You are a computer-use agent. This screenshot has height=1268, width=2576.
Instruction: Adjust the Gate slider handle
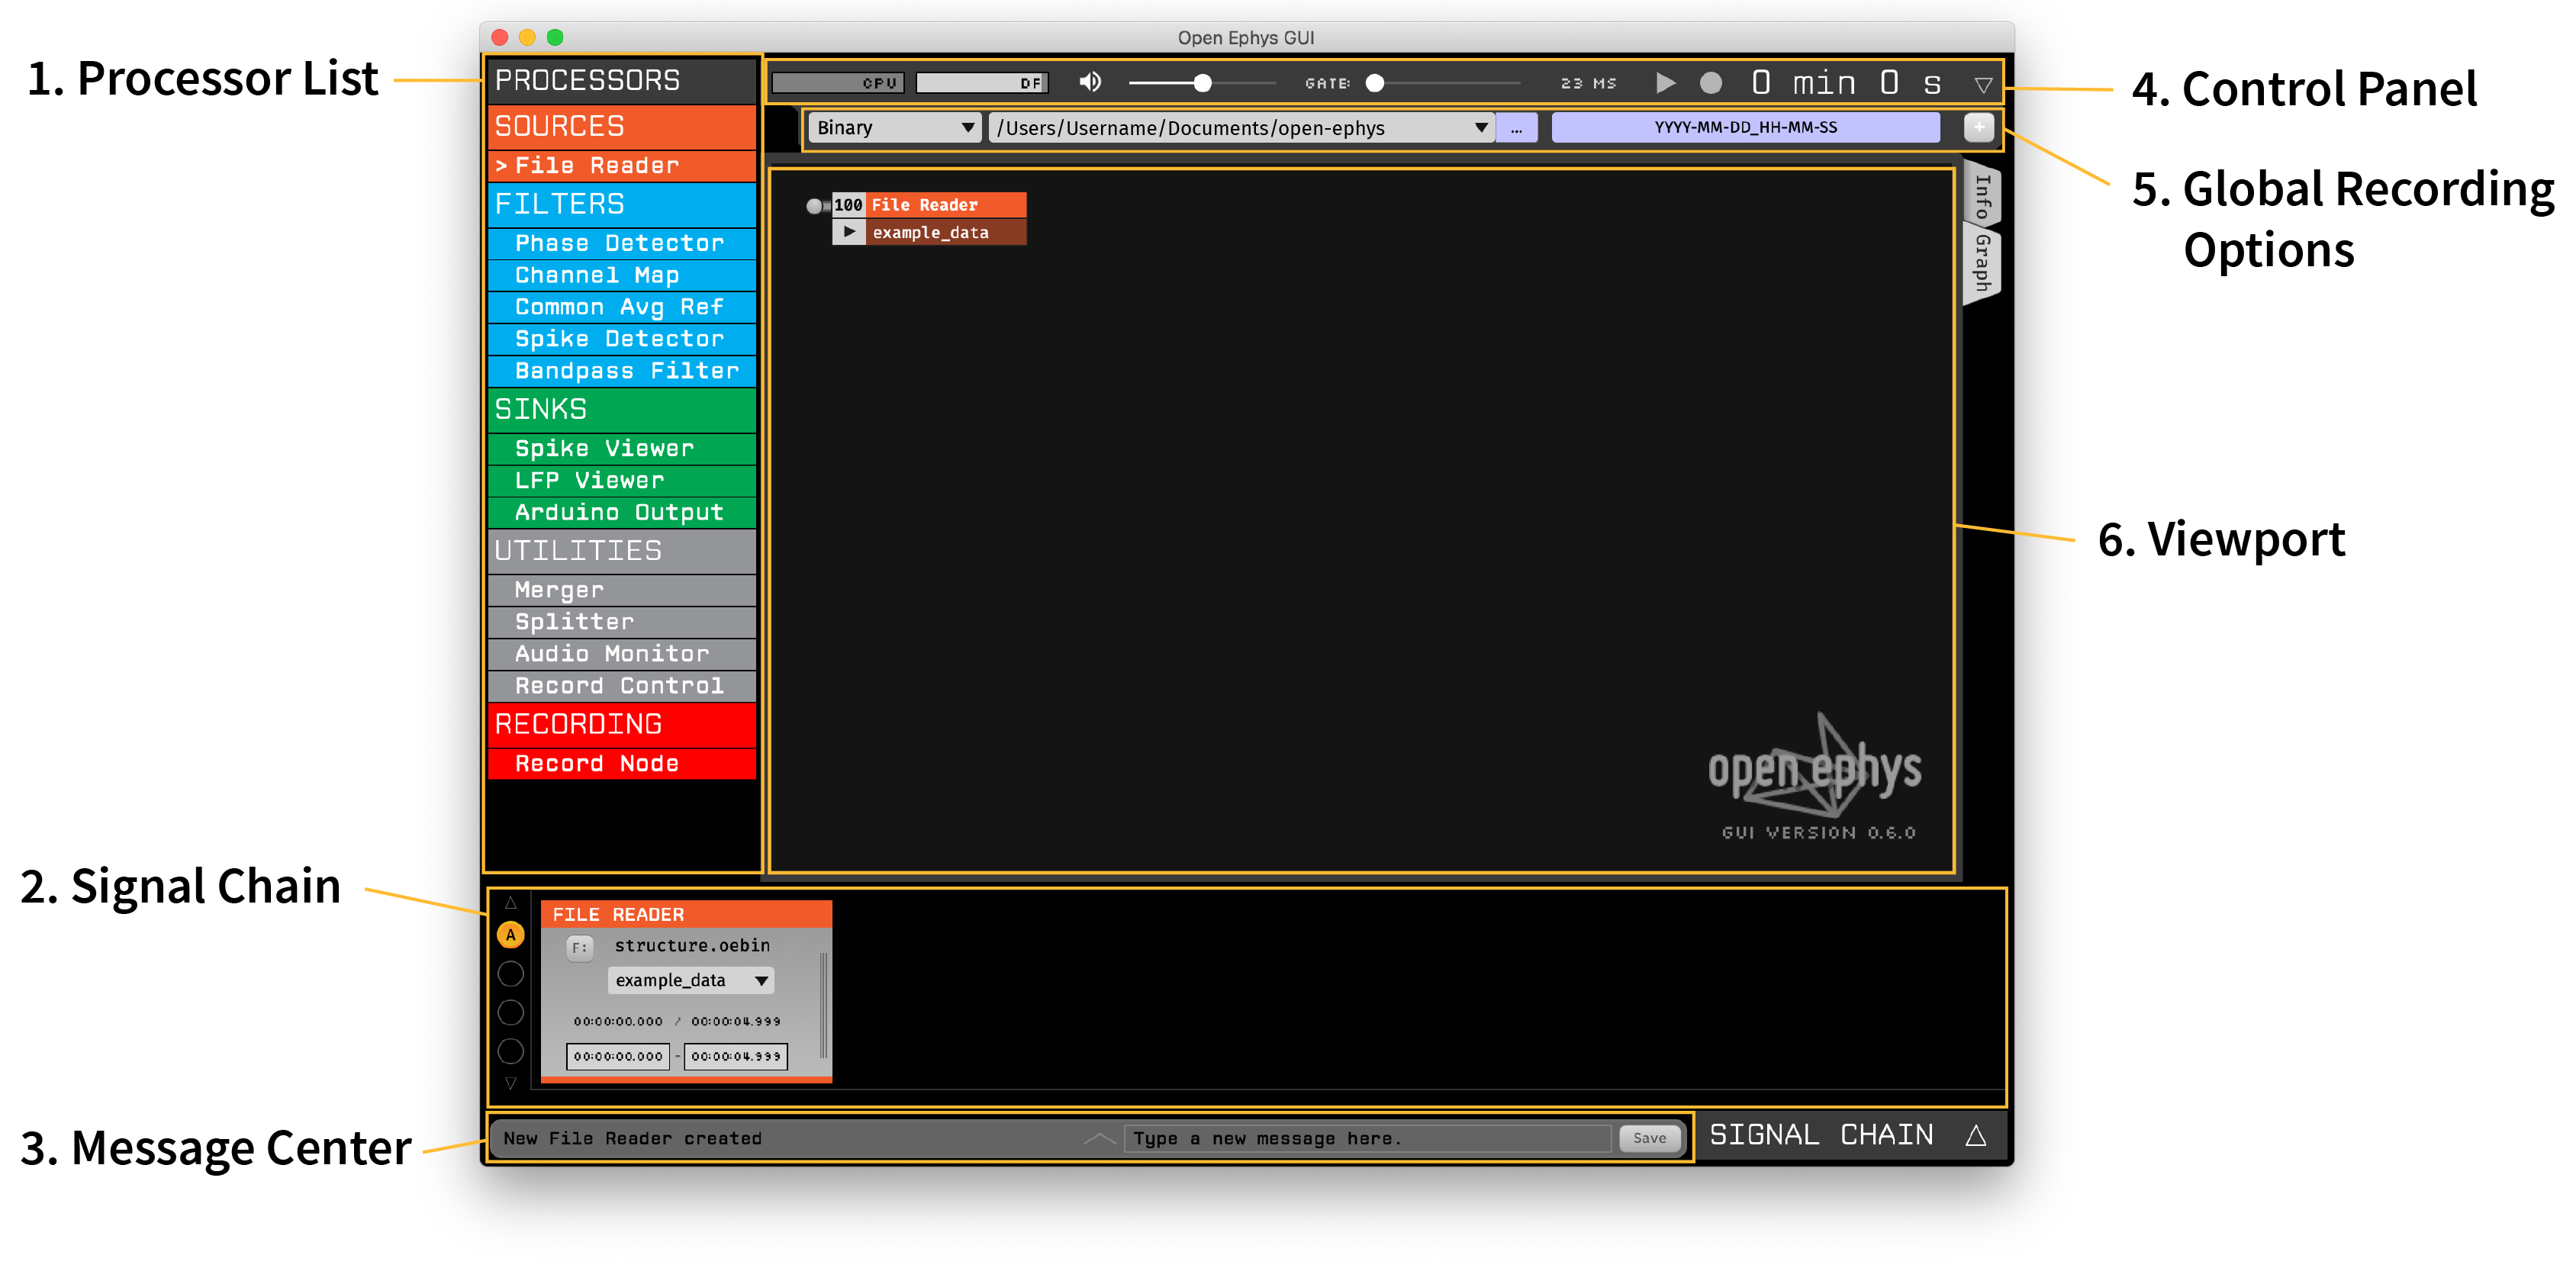[x=1375, y=83]
